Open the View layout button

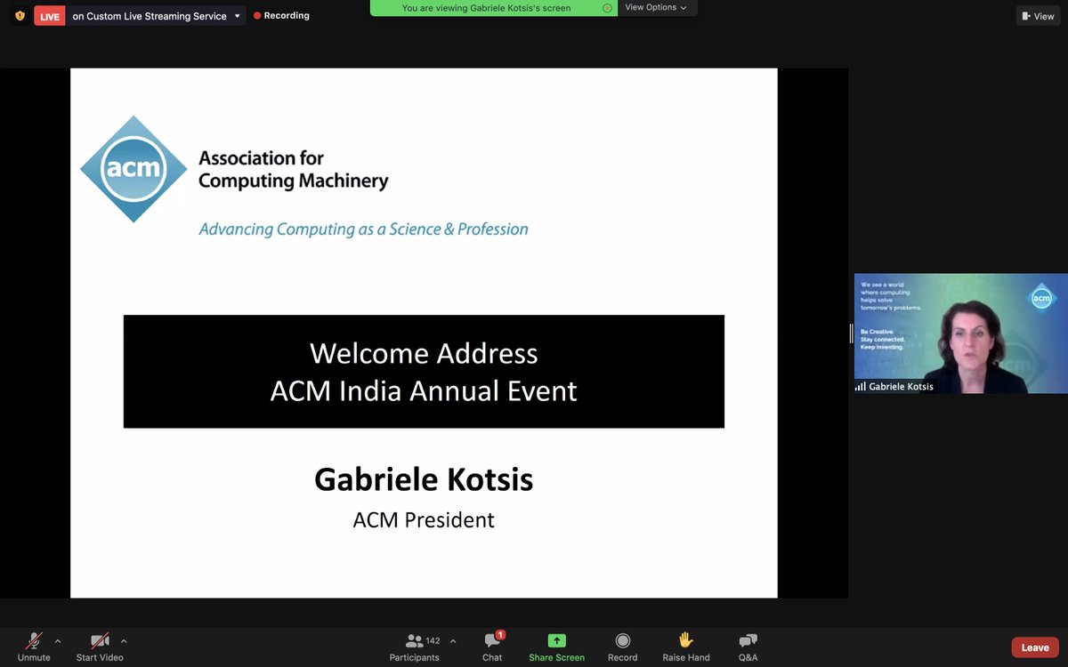[1039, 16]
